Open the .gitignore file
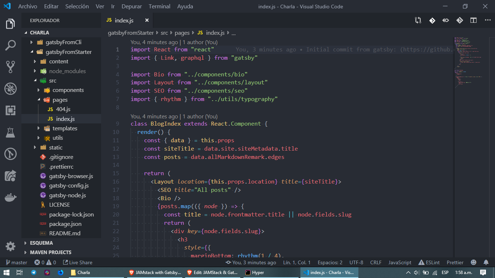 click(x=61, y=157)
